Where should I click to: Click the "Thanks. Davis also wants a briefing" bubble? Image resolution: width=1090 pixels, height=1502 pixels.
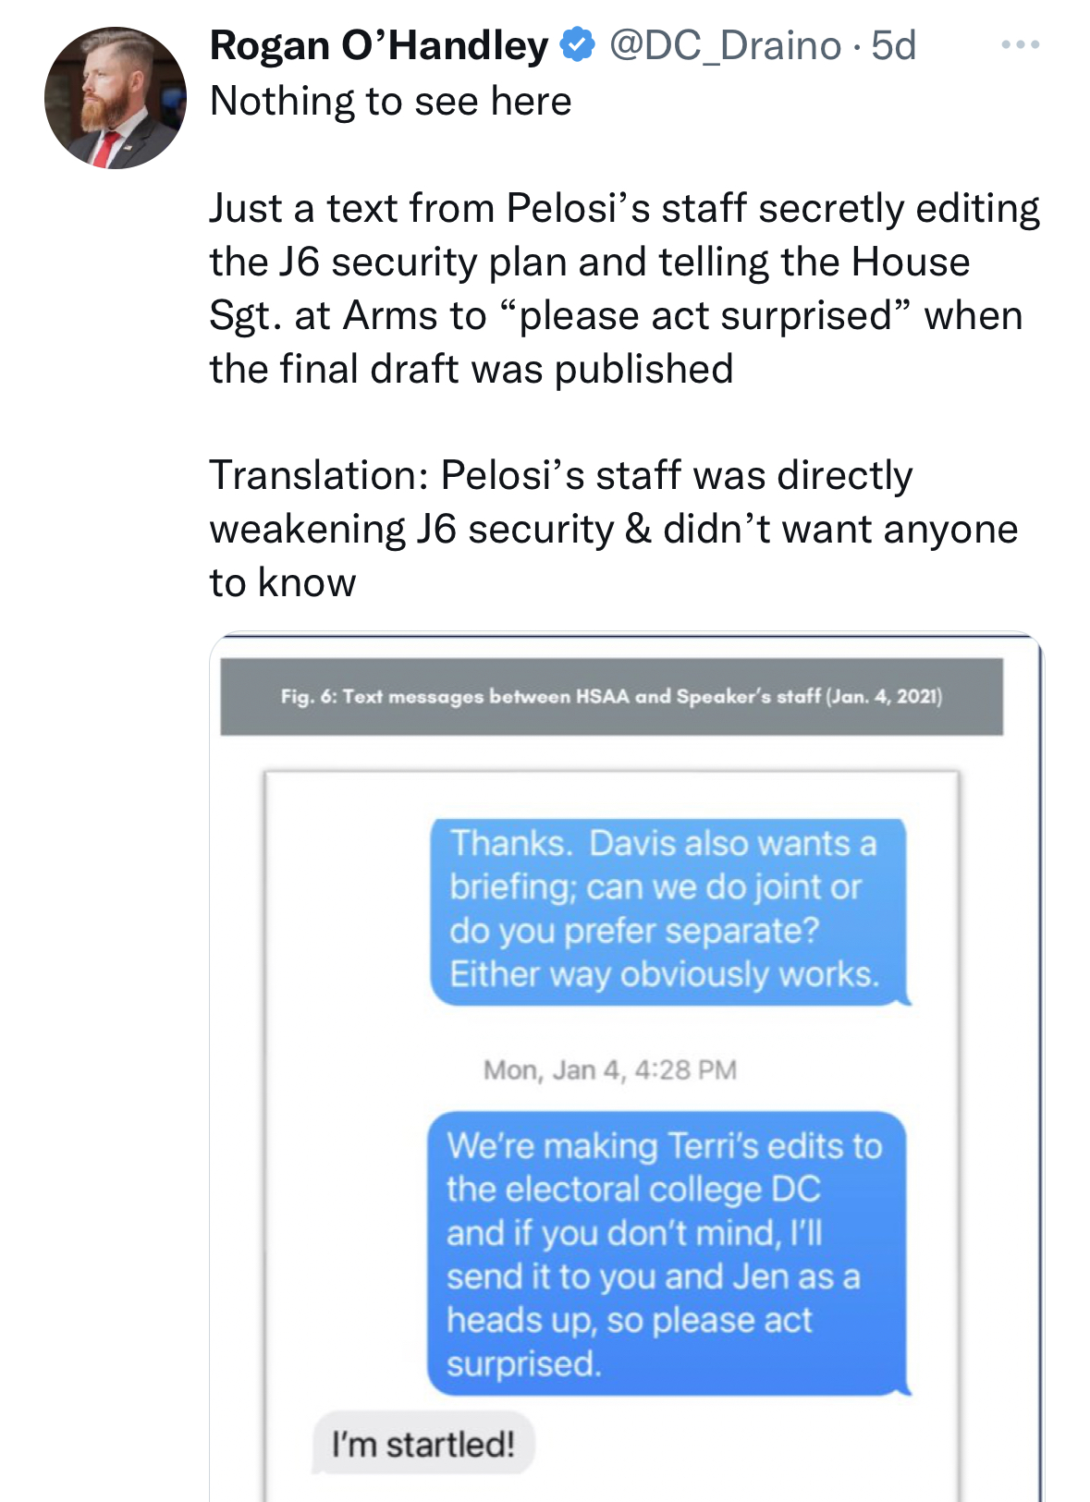(667, 910)
